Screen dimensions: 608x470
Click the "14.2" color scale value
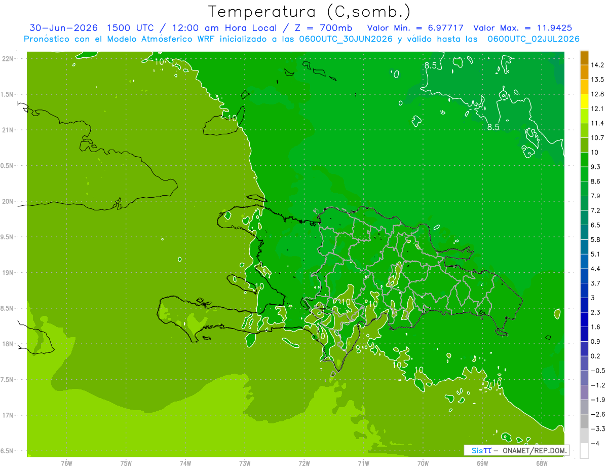click(x=597, y=65)
